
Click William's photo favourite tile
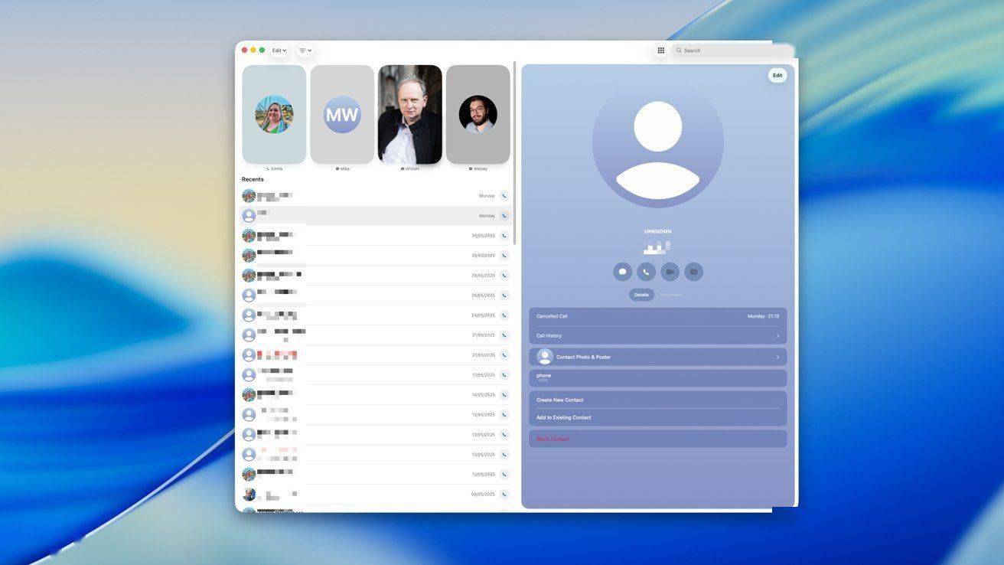click(x=410, y=114)
